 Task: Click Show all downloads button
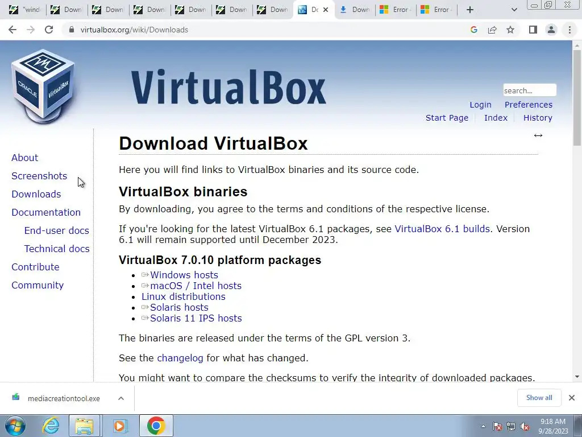coord(539,398)
